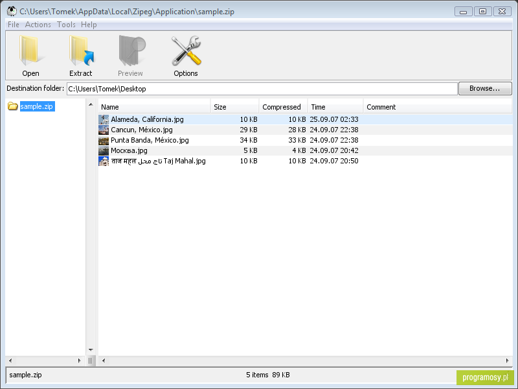Click the time 25.09.07 02:33
The image size is (518, 389).
pyautogui.click(x=334, y=119)
